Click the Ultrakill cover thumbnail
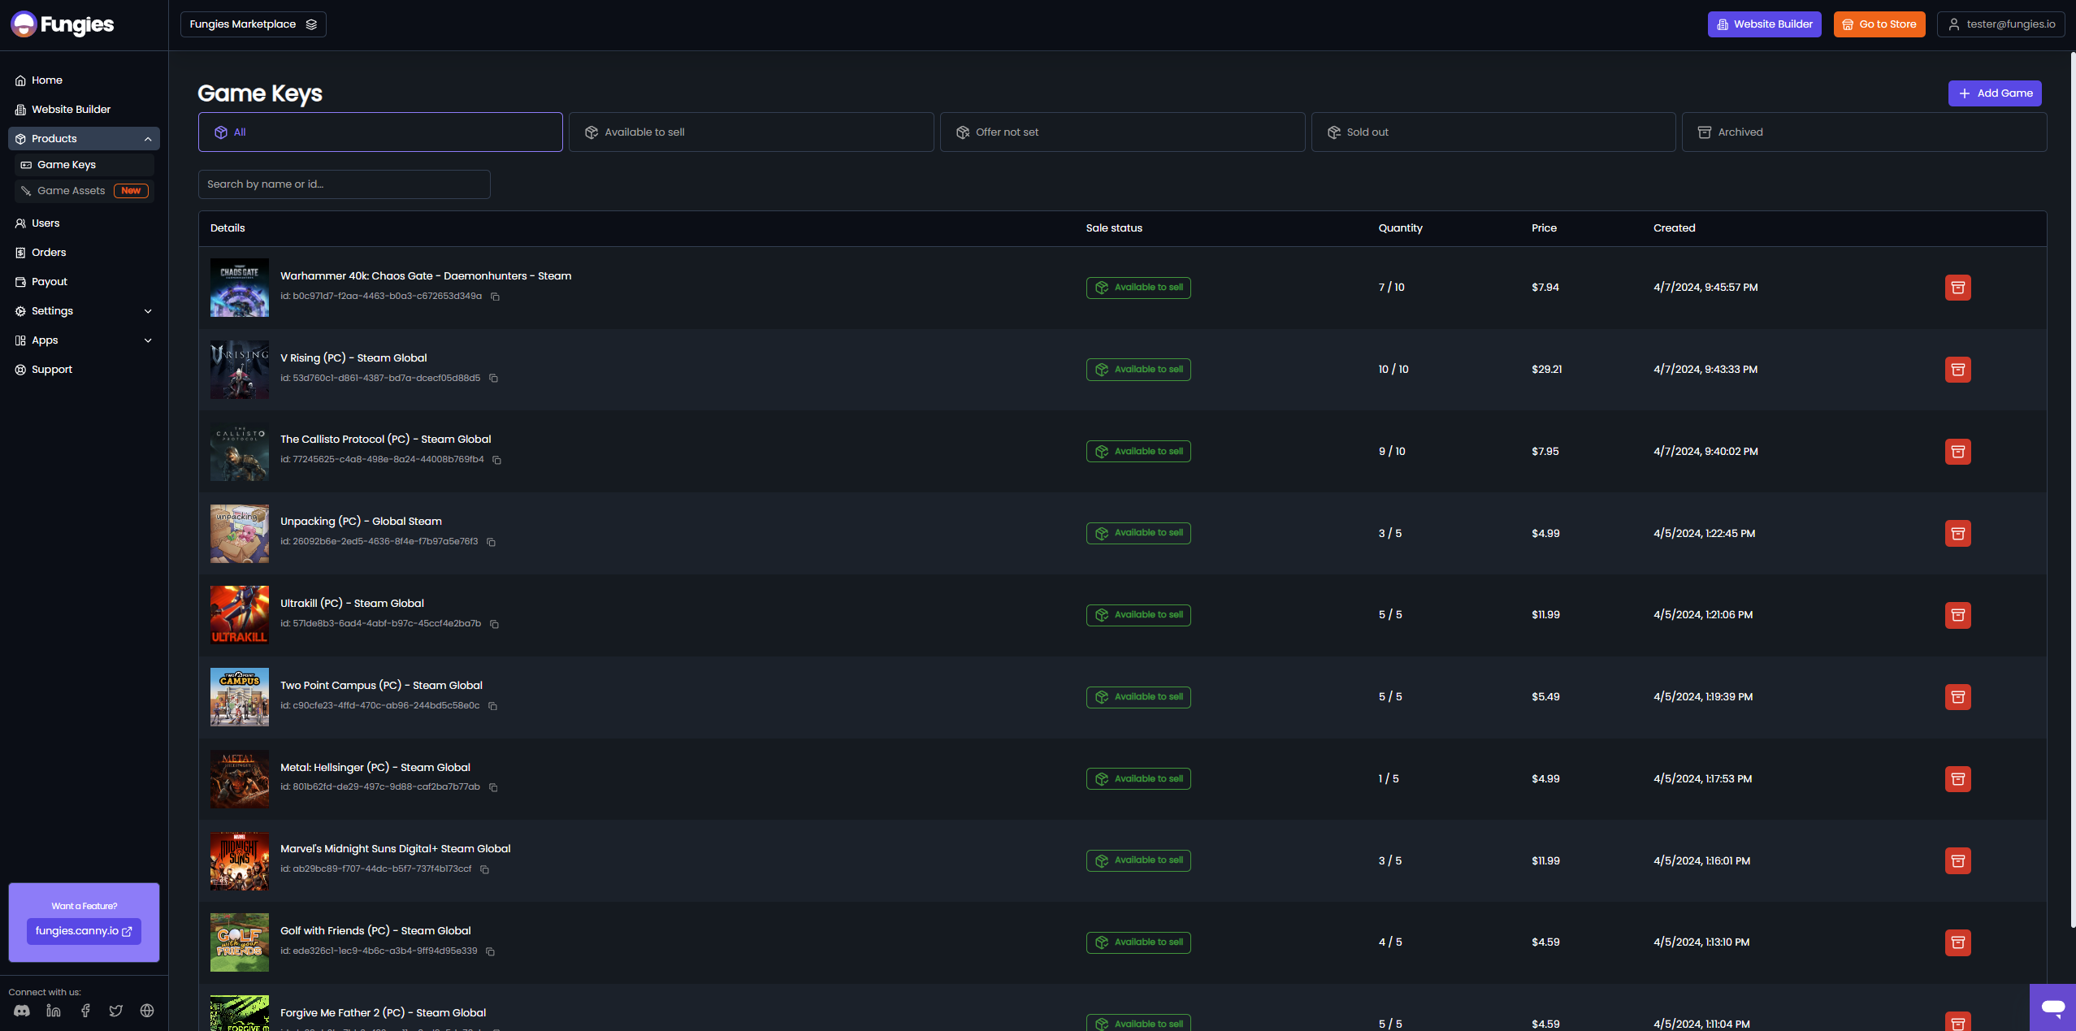Image resolution: width=2076 pixels, height=1031 pixels. pos(239,615)
